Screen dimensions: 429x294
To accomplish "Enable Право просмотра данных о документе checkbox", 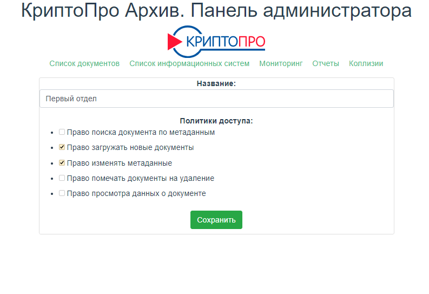I will tap(62, 193).
